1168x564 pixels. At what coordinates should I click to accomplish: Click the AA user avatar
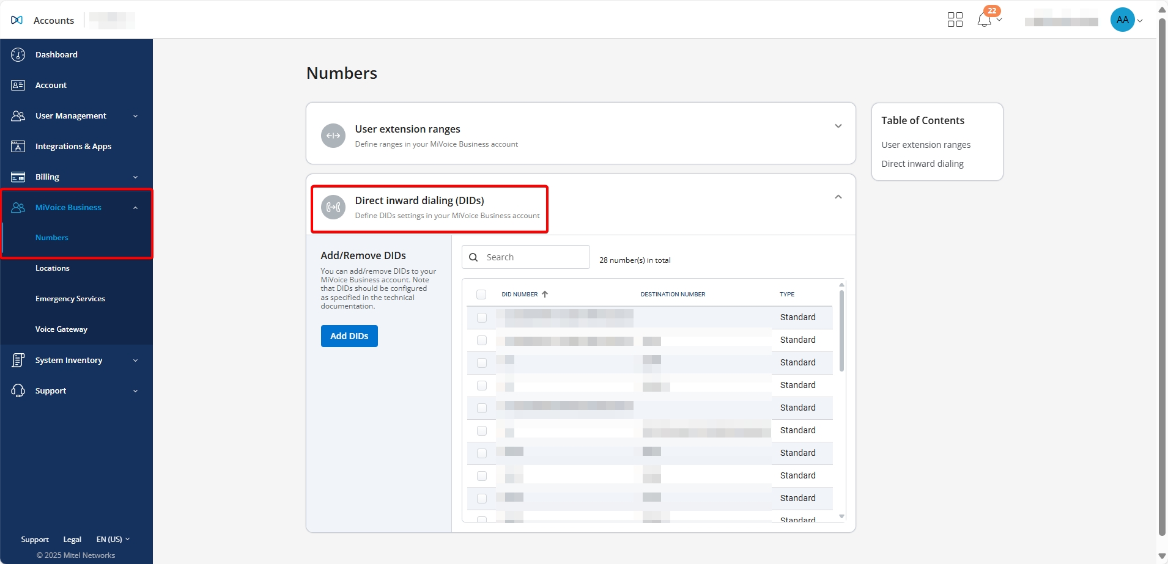tap(1122, 20)
